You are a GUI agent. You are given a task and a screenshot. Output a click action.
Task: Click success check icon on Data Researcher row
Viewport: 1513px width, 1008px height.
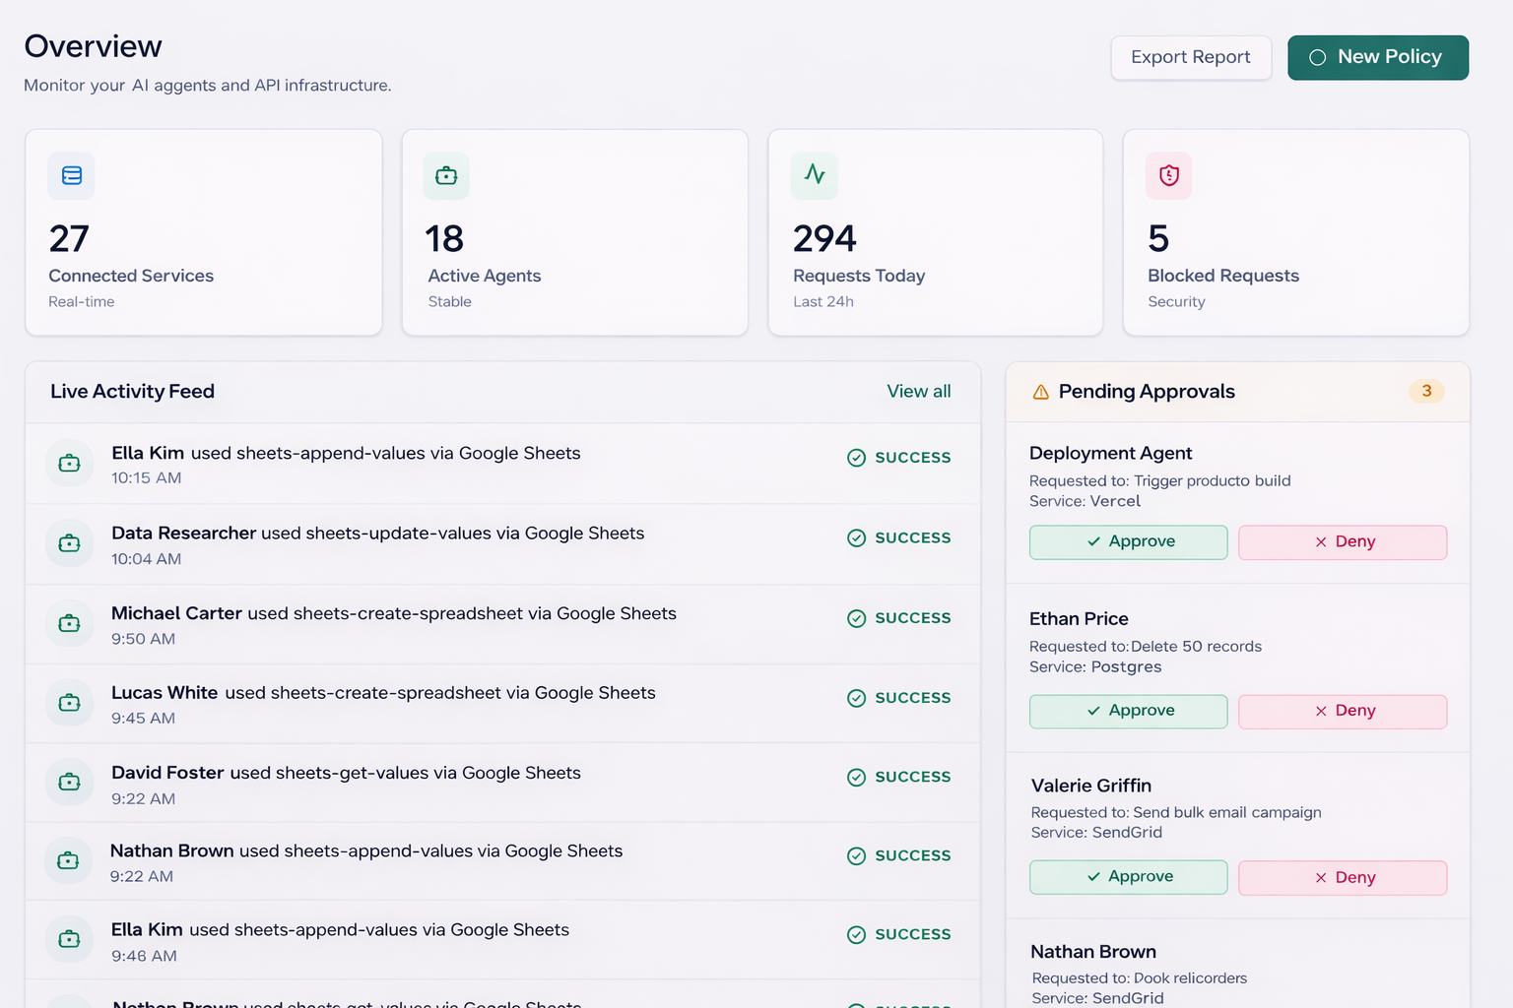857,538
